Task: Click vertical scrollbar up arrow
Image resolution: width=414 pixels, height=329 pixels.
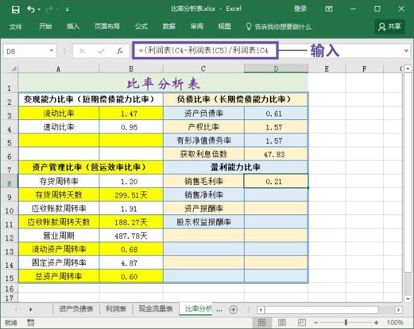Action: [408, 68]
